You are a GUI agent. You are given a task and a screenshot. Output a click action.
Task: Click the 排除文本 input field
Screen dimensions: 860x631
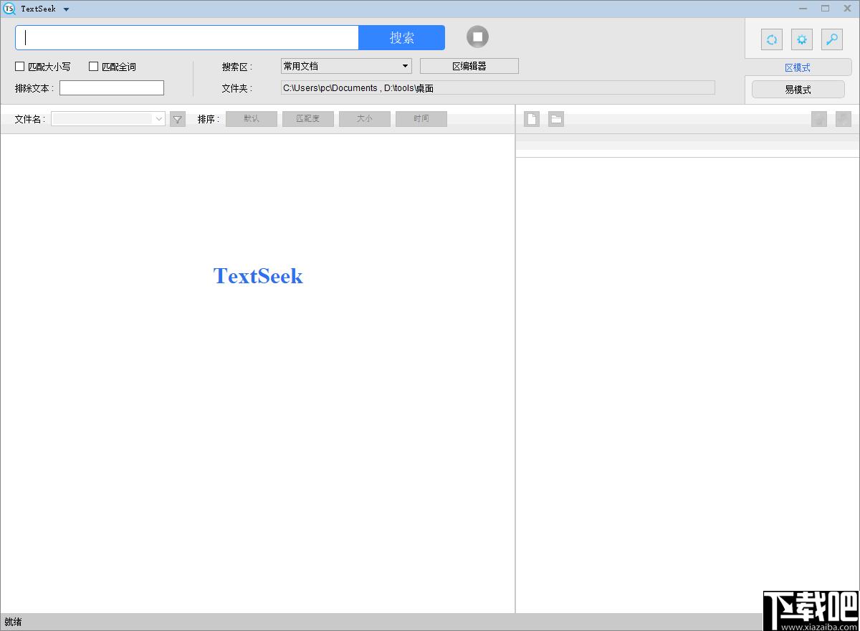[112, 88]
